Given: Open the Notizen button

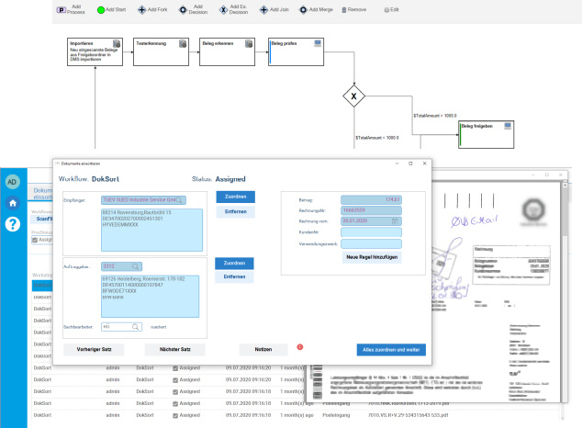Looking at the screenshot, I should 263,350.
